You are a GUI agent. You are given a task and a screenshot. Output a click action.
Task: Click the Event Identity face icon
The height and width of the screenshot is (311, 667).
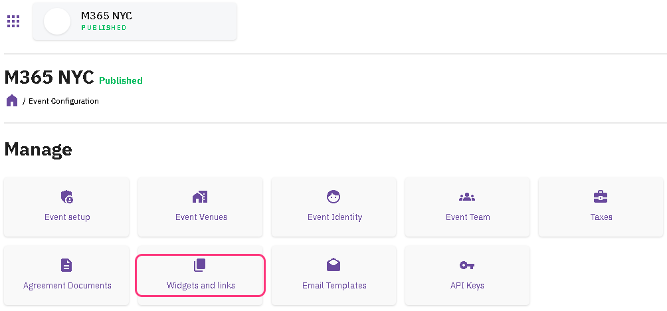(x=333, y=197)
